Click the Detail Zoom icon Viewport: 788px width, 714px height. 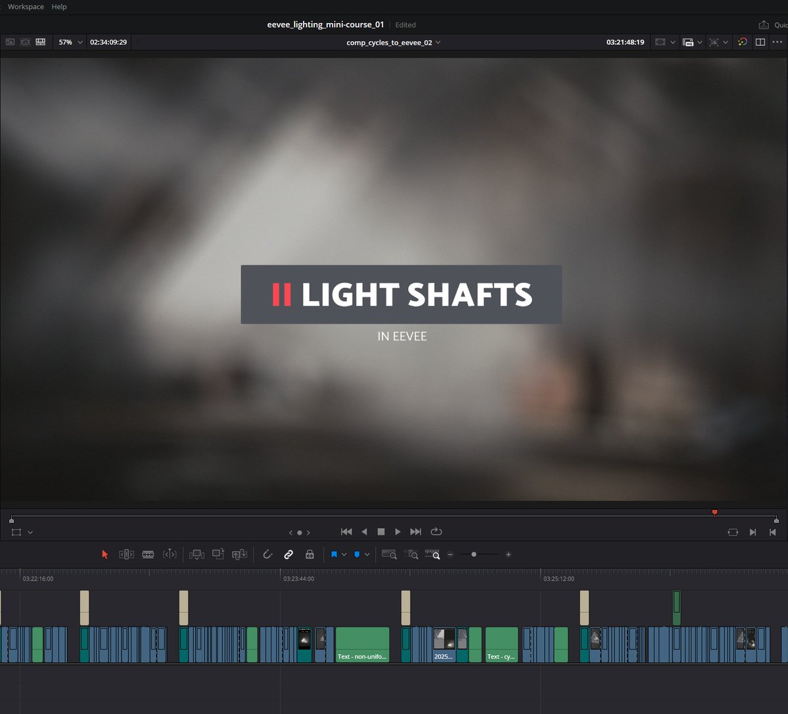point(411,554)
